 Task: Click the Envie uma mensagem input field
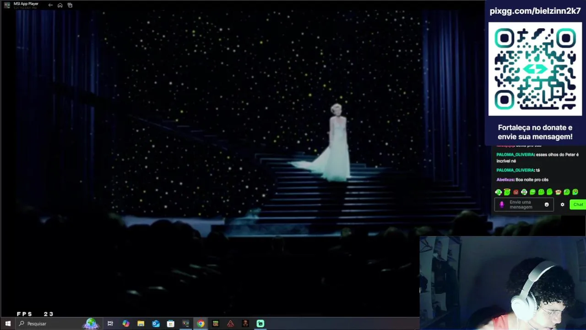coord(524,205)
